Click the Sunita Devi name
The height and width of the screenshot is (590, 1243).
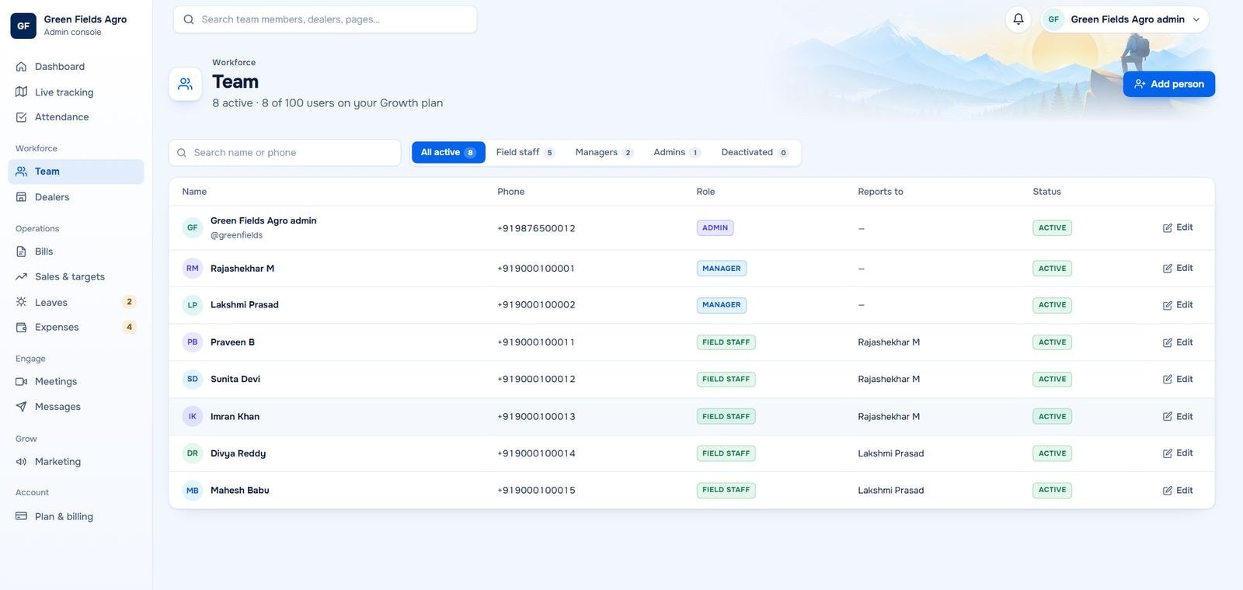pos(235,380)
